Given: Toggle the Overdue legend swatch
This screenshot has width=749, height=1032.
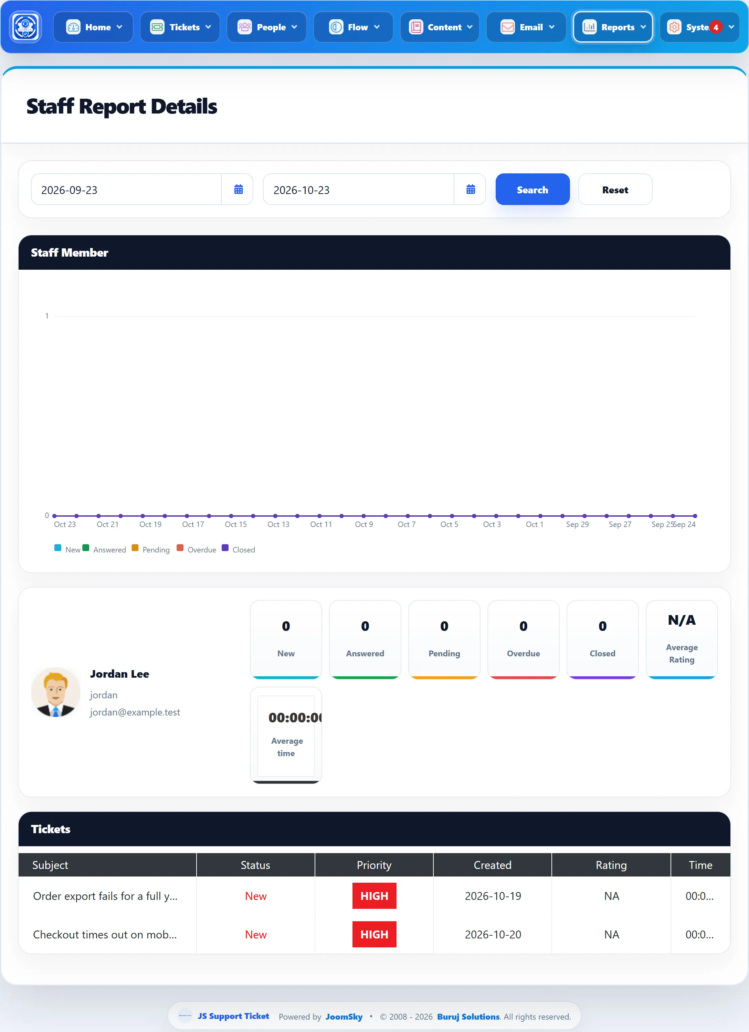Looking at the screenshot, I should (180, 548).
